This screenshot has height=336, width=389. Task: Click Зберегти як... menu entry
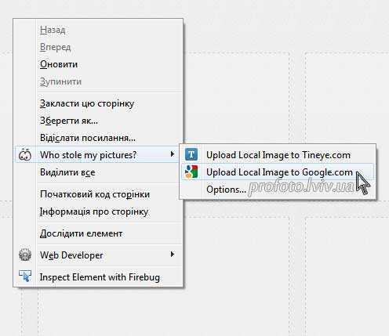[x=69, y=121]
